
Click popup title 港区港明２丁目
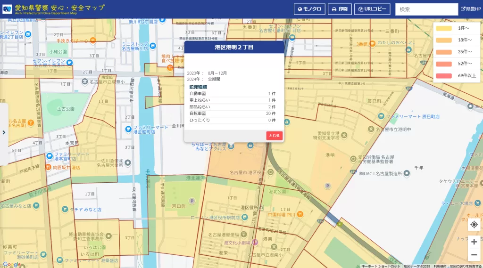coord(234,48)
